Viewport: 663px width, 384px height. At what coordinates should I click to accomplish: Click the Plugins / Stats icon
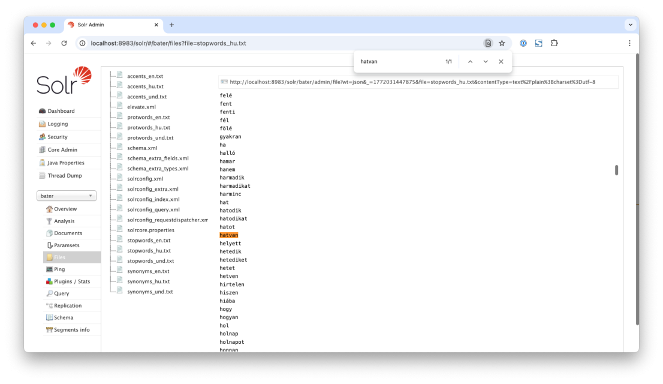pos(50,281)
